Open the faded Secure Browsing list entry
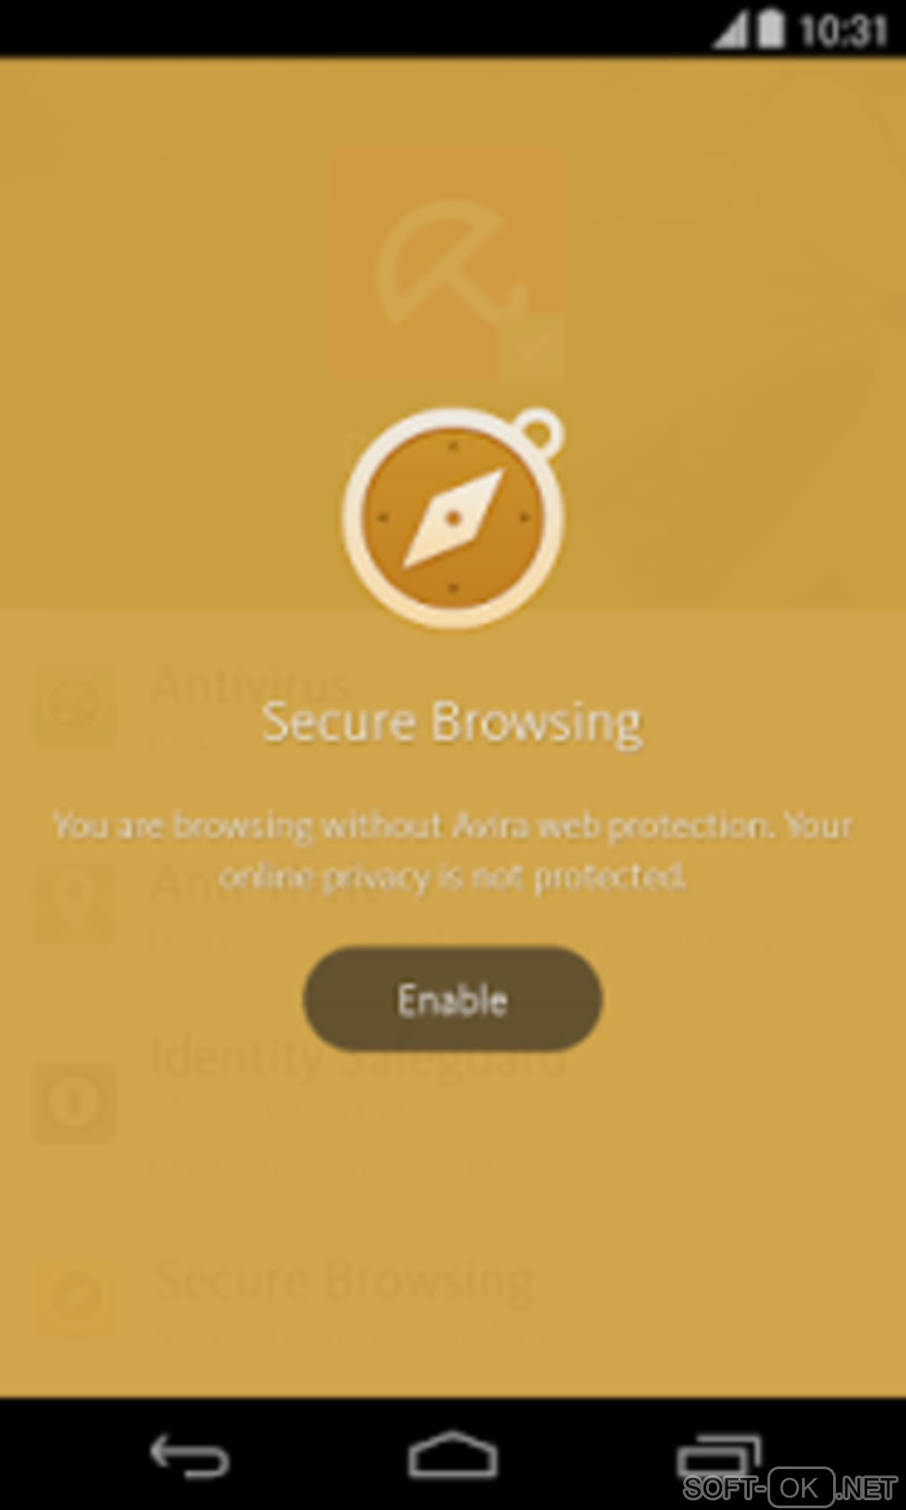The image size is (906, 1510). (x=345, y=1281)
